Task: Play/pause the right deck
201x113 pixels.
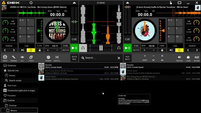Action: pos(128,48)
